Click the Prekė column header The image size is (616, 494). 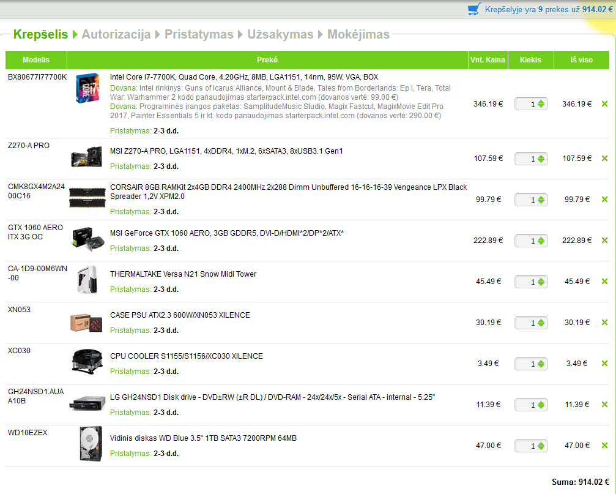267,60
